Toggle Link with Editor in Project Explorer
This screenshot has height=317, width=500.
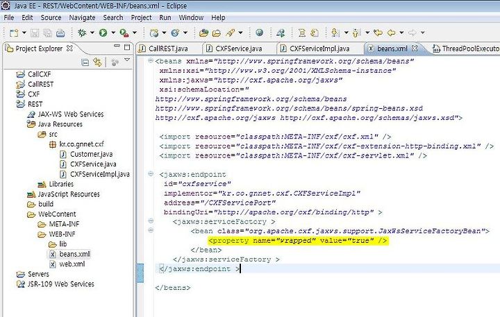click(97, 62)
